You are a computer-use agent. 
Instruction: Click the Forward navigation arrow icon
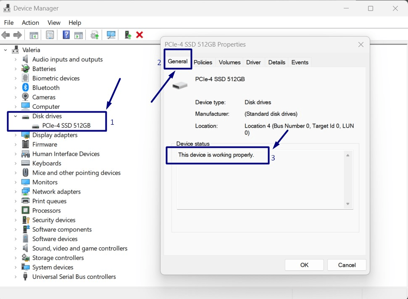click(x=16, y=35)
